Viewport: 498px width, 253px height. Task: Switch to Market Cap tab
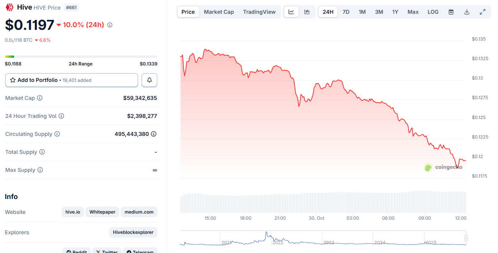[219, 12]
